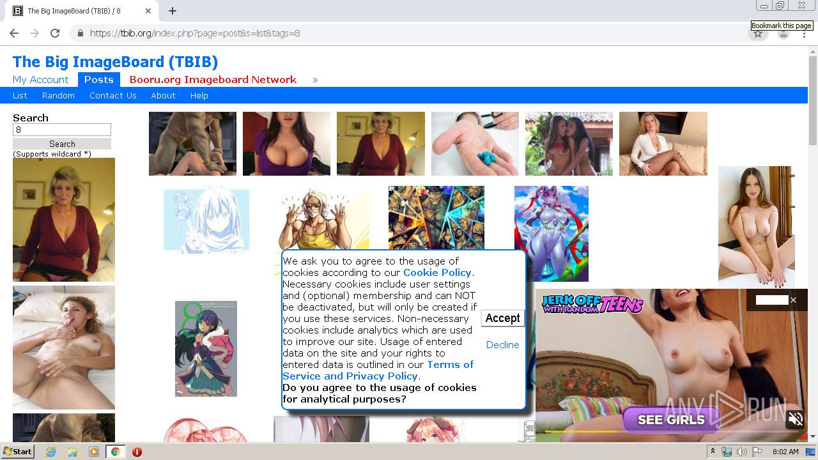The height and width of the screenshot is (460, 818).
Task: Select Chrome in the taskbar
Action: click(115, 452)
